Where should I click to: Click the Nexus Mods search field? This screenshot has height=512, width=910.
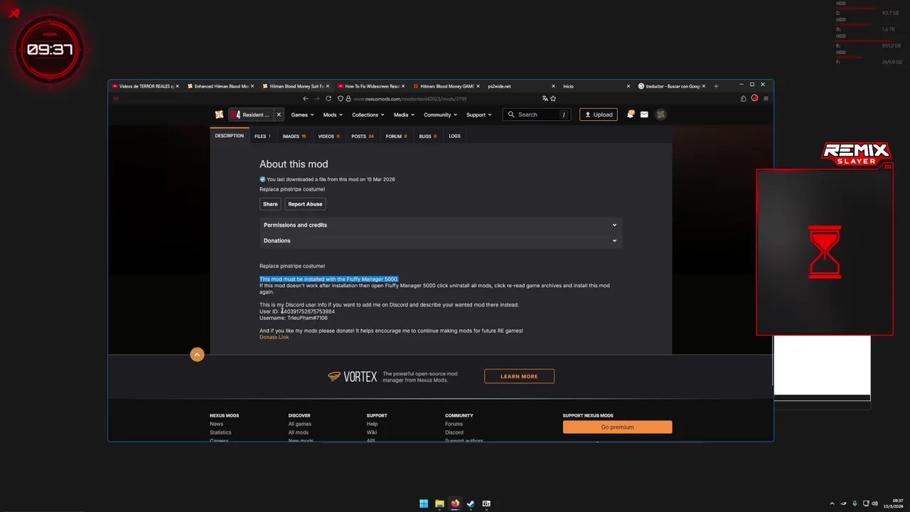point(537,114)
